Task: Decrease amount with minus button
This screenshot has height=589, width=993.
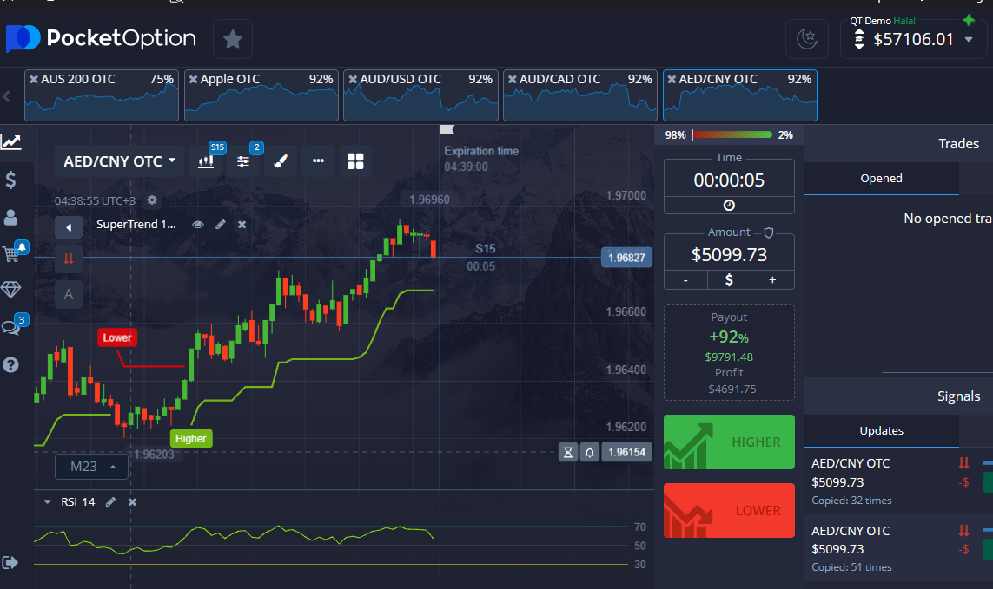Action: point(685,279)
